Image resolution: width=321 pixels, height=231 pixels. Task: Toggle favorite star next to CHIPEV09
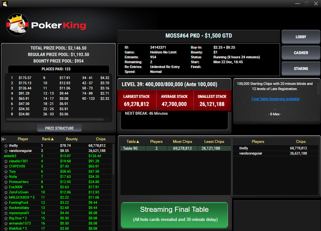pyautogui.click(x=6, y=166)
